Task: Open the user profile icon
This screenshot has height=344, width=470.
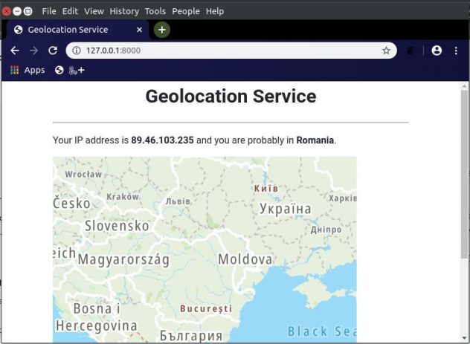Action: point(437,51)
